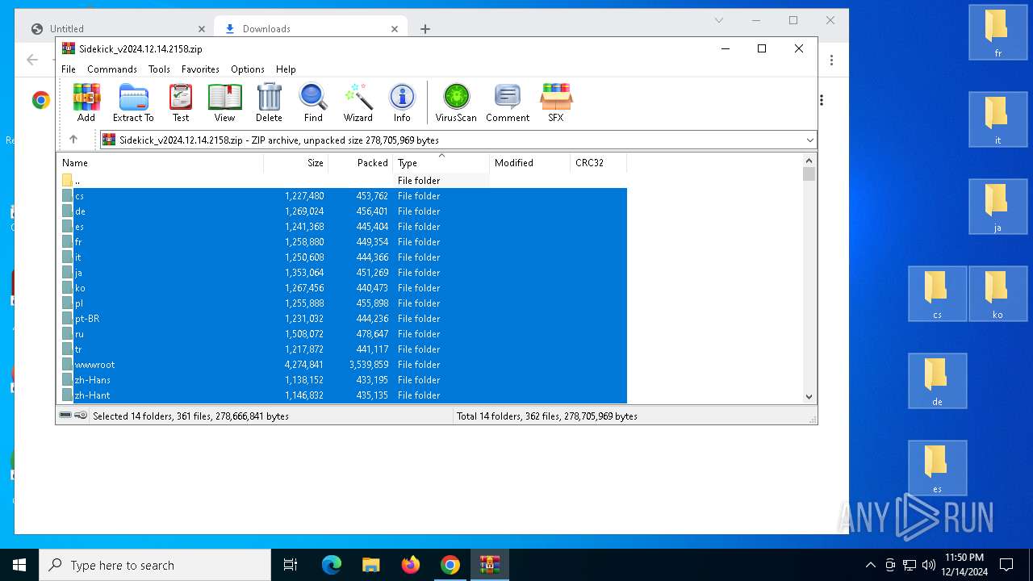
Task: Select the cs desktop folder
Action: 938,294
